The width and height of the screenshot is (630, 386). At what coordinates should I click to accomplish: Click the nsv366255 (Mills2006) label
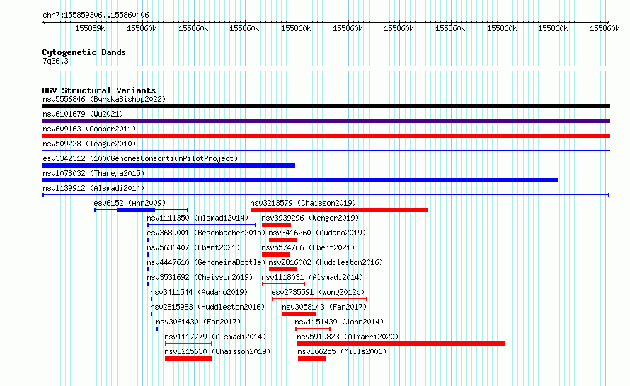click(341, 351)
